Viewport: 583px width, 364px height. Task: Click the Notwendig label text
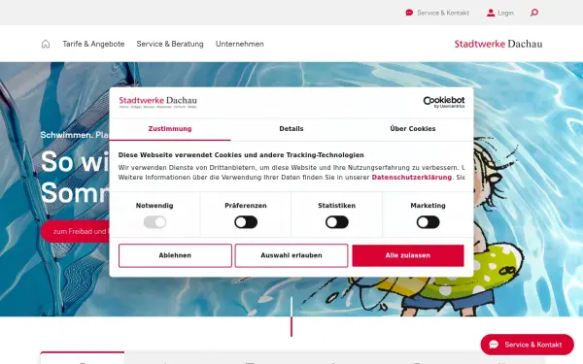[154, 206]
